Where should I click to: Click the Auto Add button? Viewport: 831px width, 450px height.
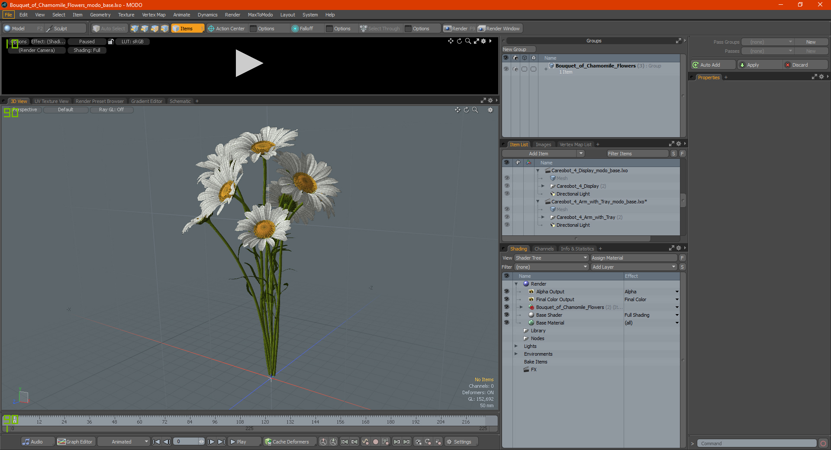click(x=713, y=65)
